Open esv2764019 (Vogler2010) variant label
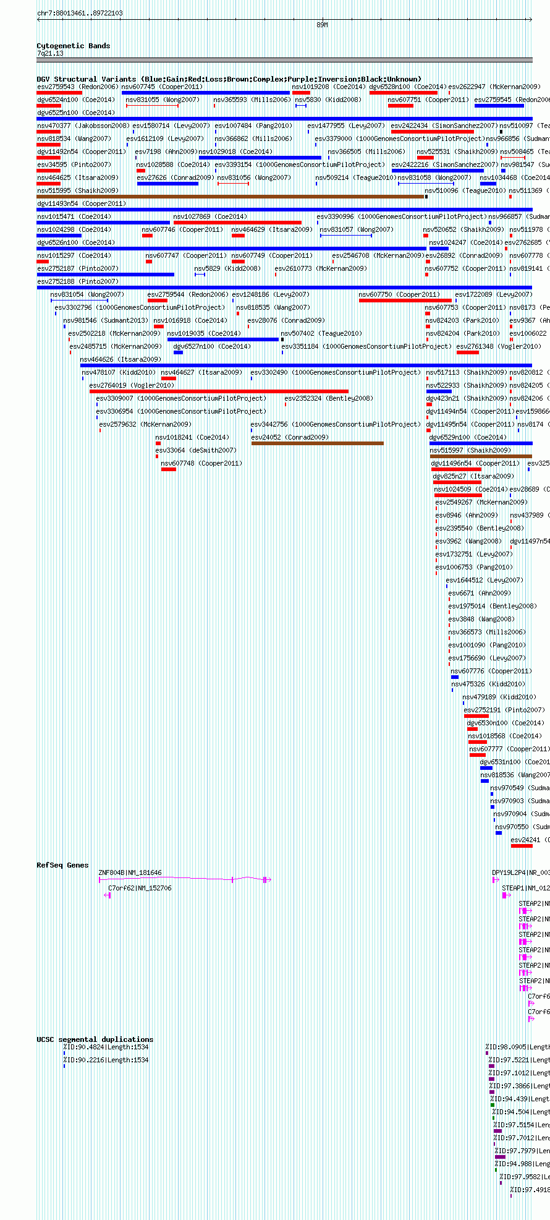Image resolution: width=550 pixels, height=1220 pixels. pyautogui.click(x=132, y=385)
